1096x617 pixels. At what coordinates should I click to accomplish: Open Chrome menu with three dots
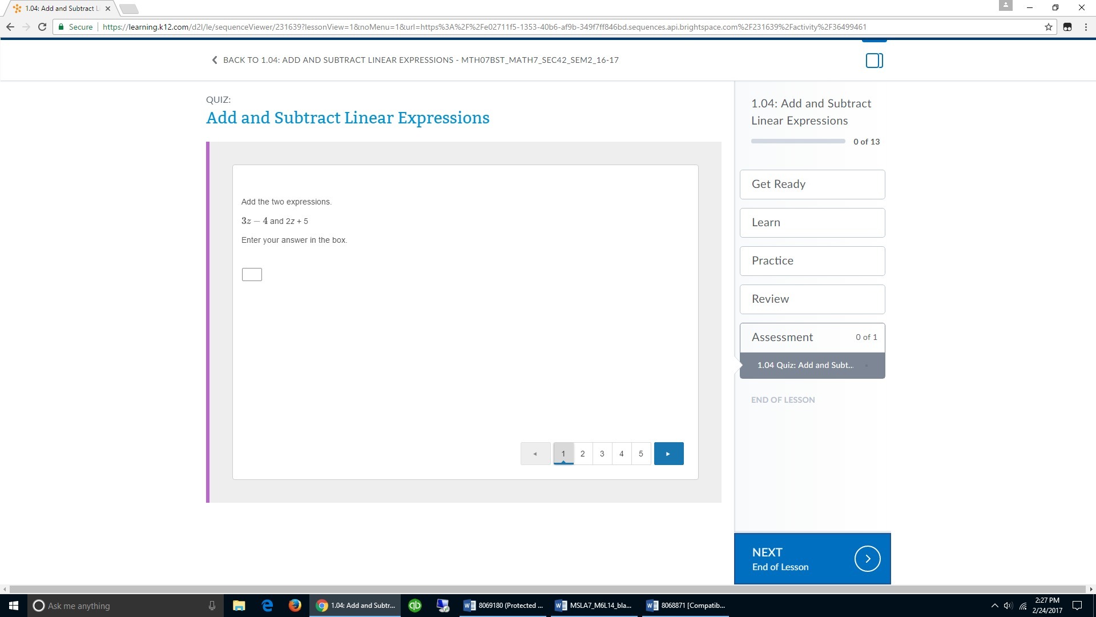click(x=1085, y=27)
